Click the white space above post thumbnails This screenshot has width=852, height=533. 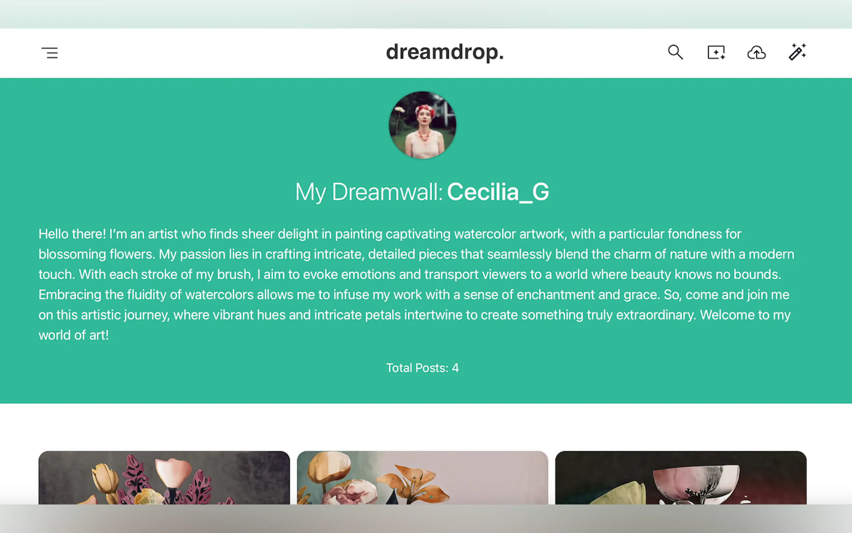[426, 427]
